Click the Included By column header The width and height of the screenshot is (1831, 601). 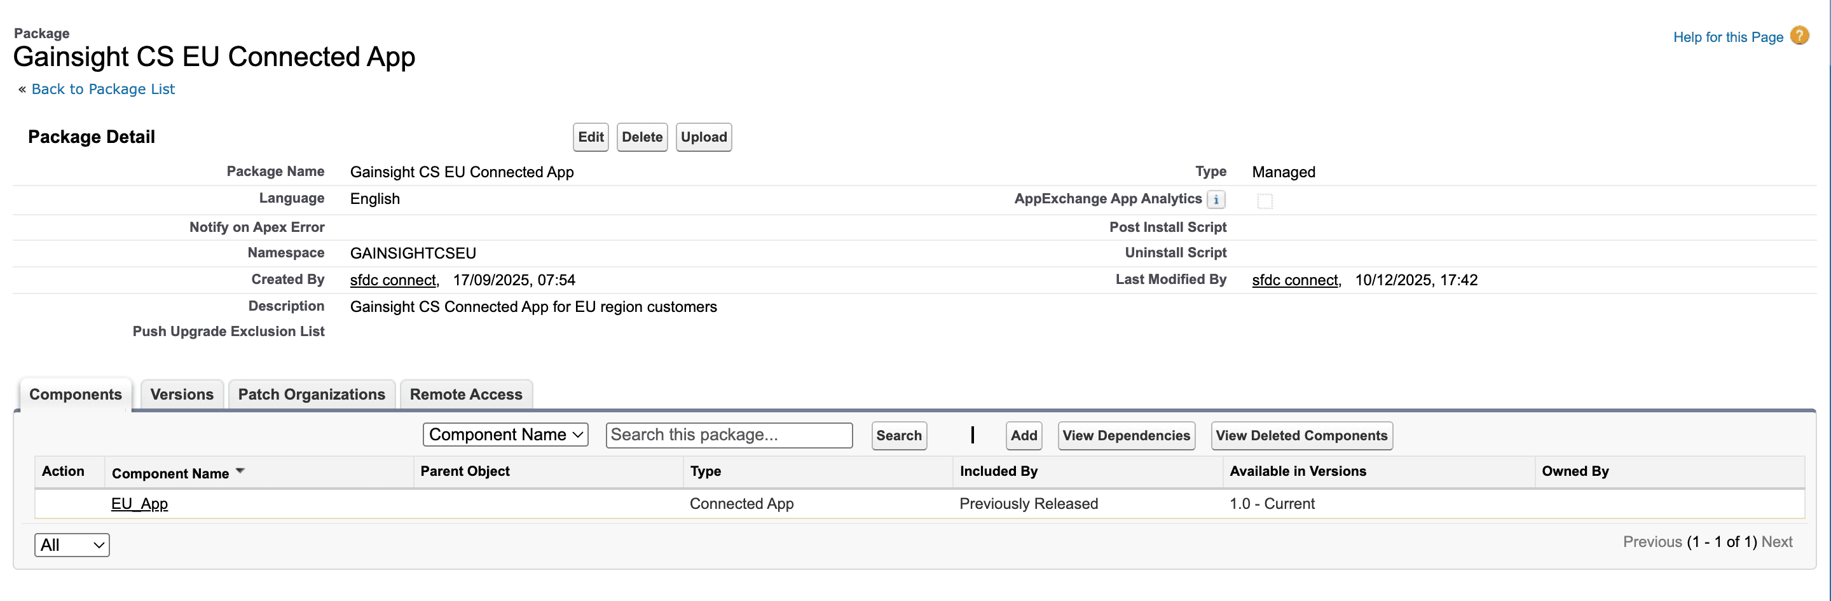pyautogui.click(x=998, y=471)
